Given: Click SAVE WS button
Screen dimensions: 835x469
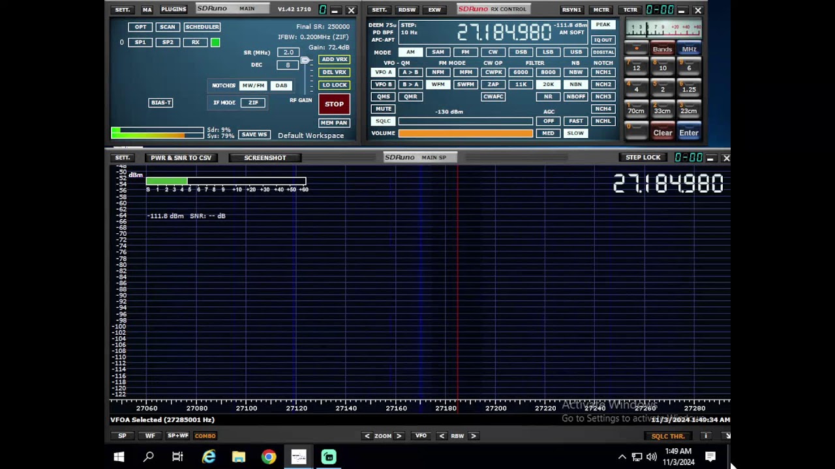Looking at the screenshot, I should click(x=254, y=135).
